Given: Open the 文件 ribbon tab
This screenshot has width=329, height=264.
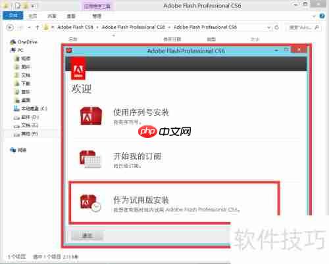Looking at the screenshot, I should (x=13, y=16).
